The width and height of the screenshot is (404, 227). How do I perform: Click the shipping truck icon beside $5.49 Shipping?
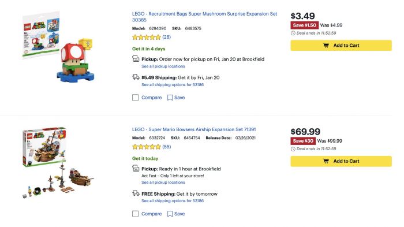[x=136, y=77]
